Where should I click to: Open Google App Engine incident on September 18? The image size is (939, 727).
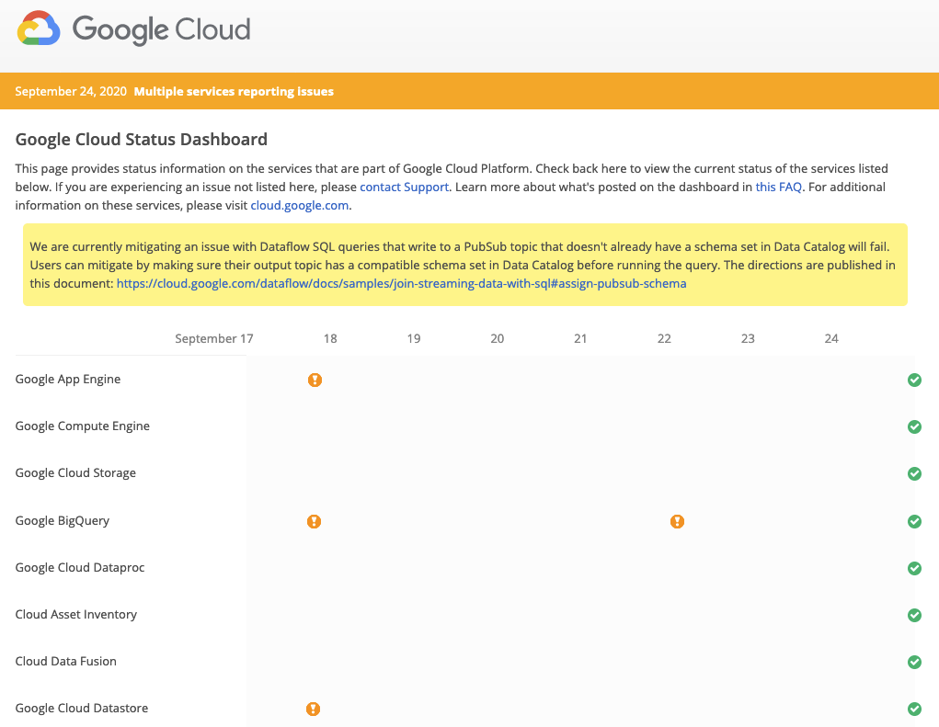tap(315, 380)
